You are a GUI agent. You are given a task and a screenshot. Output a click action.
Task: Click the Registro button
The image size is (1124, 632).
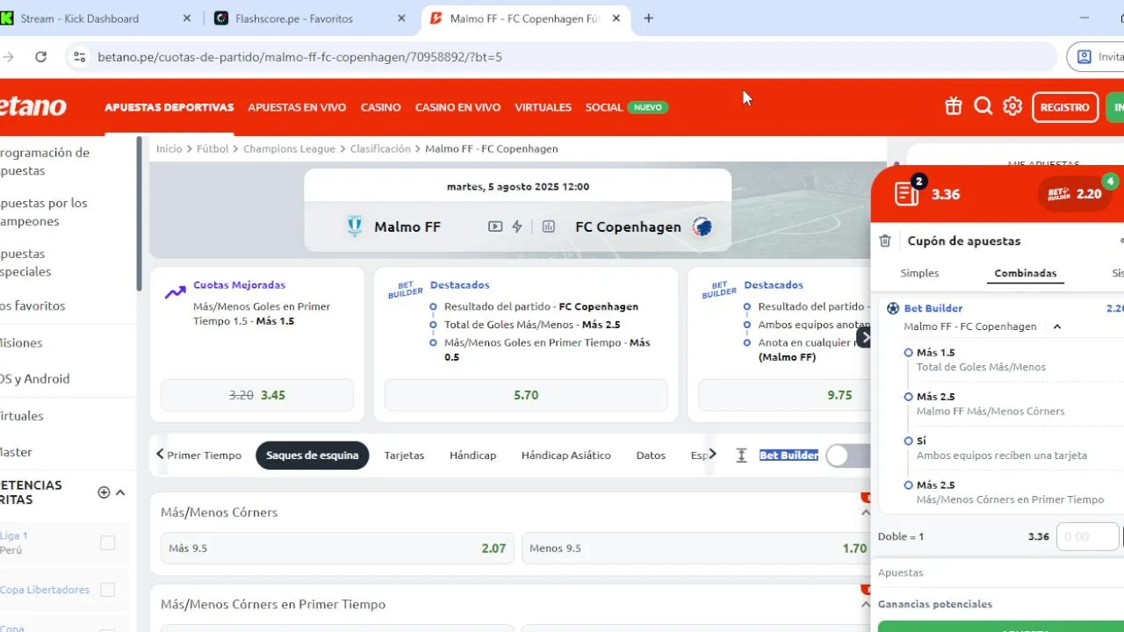click(1065, 107)
